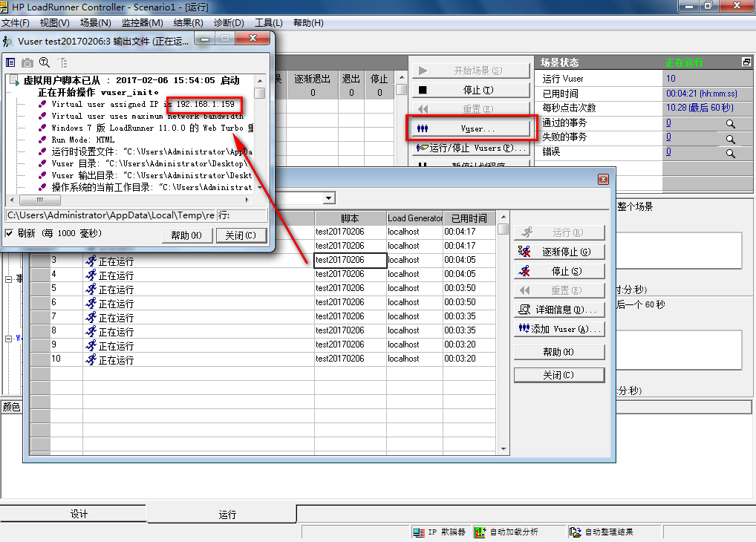The width and height of the screenshot is (756, 542).
Task: Click elapsed time 00:03:20 of Vuser 10
Action: point(460,359)
